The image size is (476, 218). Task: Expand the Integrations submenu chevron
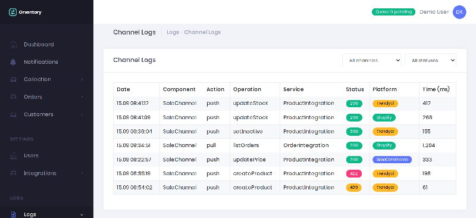[x=82, y=173]
